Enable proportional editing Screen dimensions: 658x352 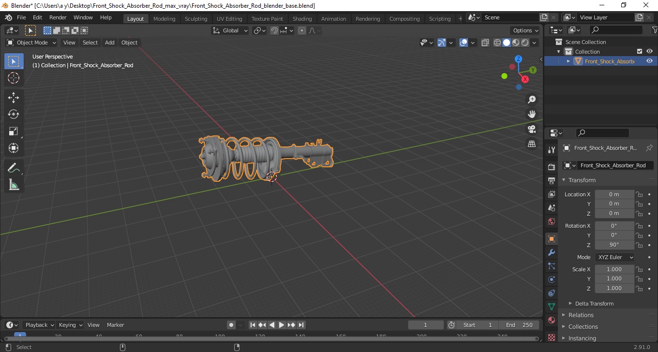(x=302, y=30)
